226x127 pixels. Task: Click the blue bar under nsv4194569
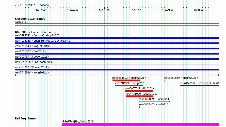click(x=117, y=43)
